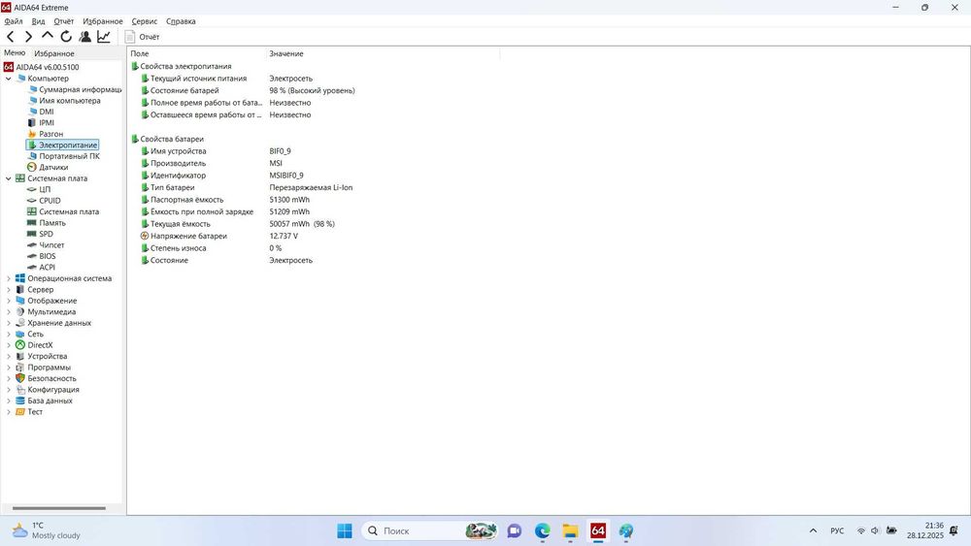Open the graph chart toolbar icon
Viewport: 971px width, 546px height.
point(104,37)
